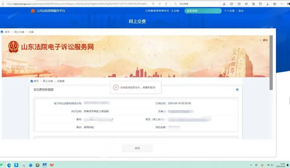
Task: Click the 江西豫章律师事务所 name text
Action: click(157, 11)
